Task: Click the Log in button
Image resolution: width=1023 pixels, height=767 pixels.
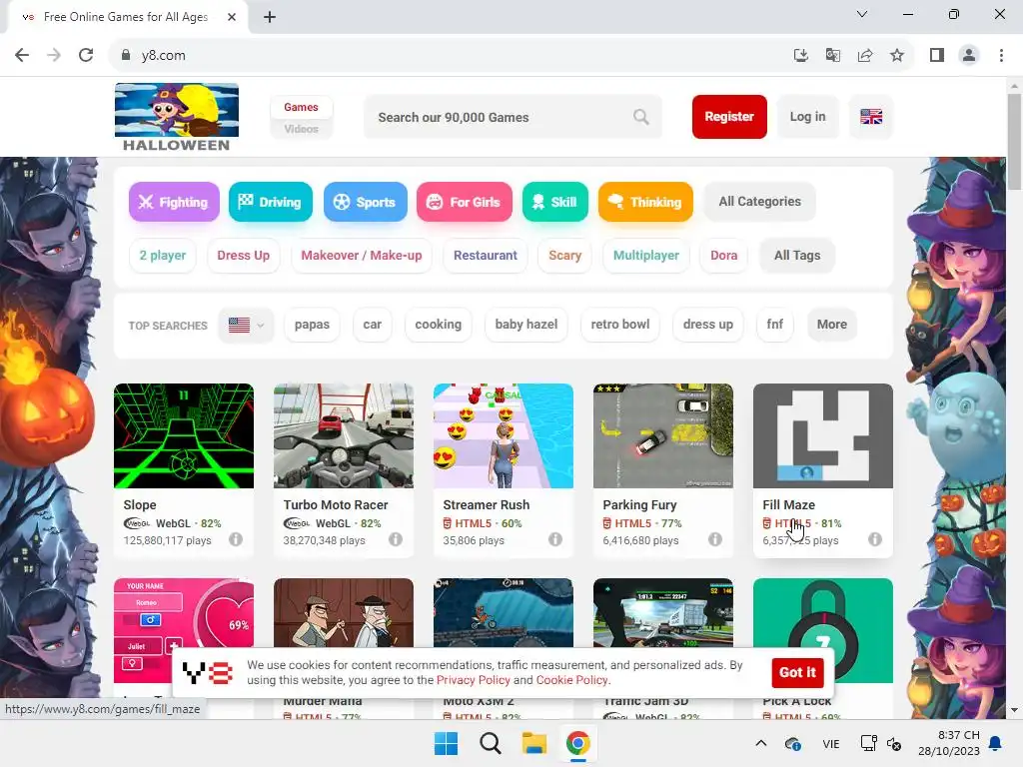Action: [x=807, y=117]
